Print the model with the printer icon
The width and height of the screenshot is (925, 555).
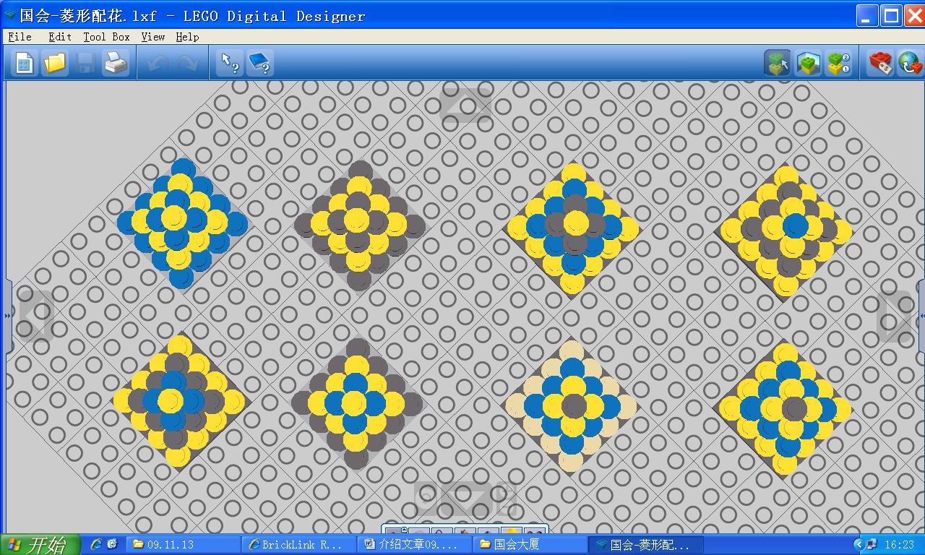(116, 64)
